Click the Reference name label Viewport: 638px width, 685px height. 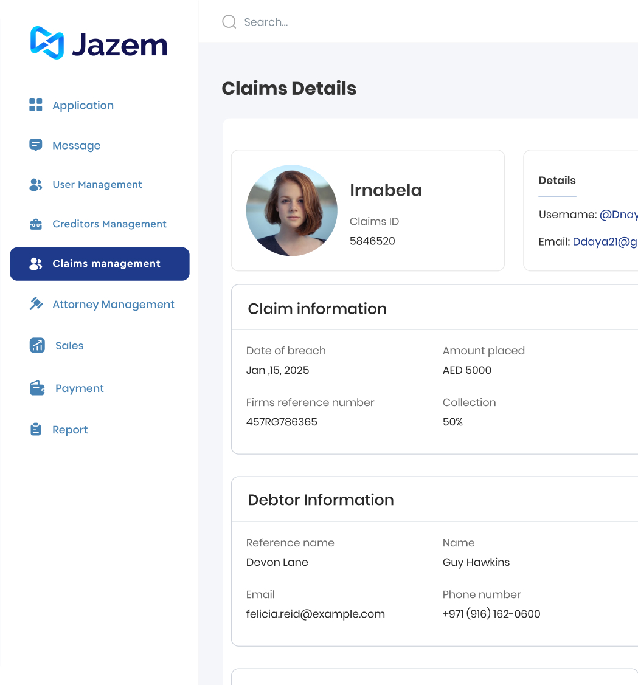(290, 543)
